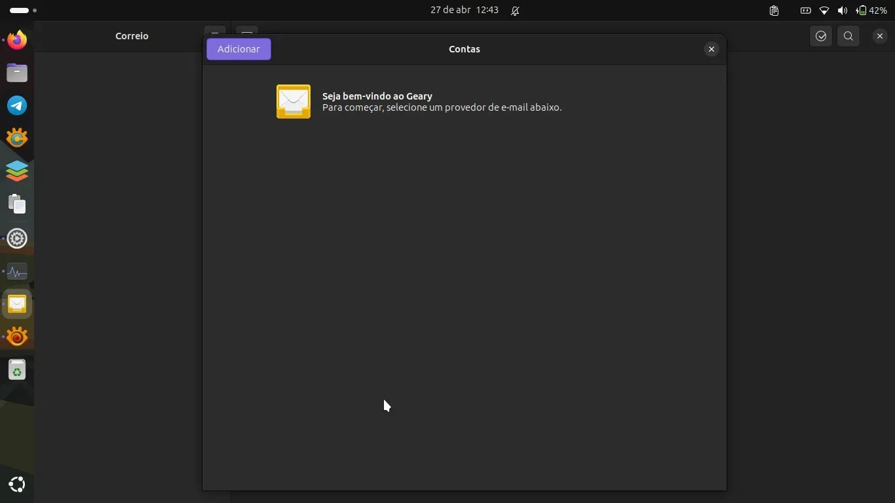Click the muted notifications bell icon
895x503 pixels.
pyautogui.click(x=515, y=10)
